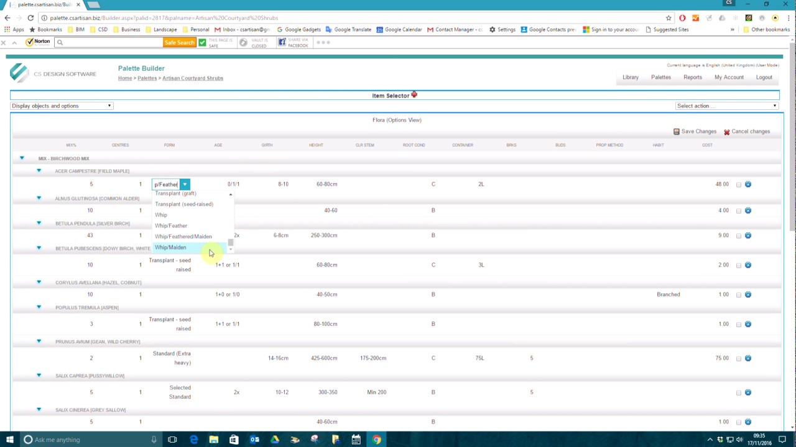Viewport: 796px width, 447px height.
Task: Tick the checkbox in Salix Caprea row
Action: coord(739,392)
